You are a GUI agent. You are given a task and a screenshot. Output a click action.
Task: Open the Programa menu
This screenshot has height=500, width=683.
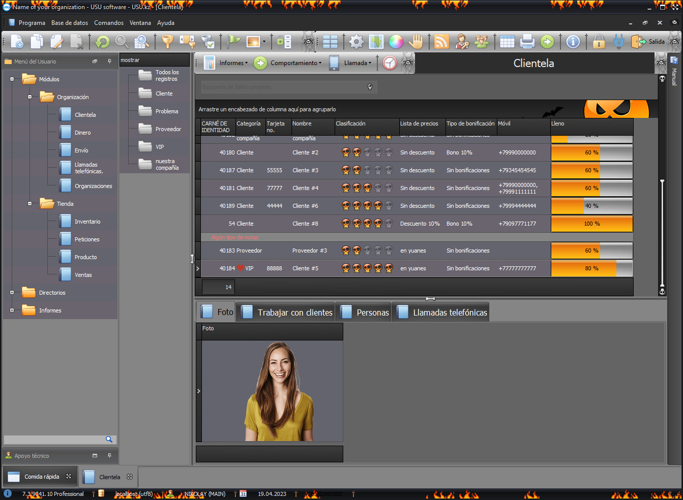click(x=32, y=23)
